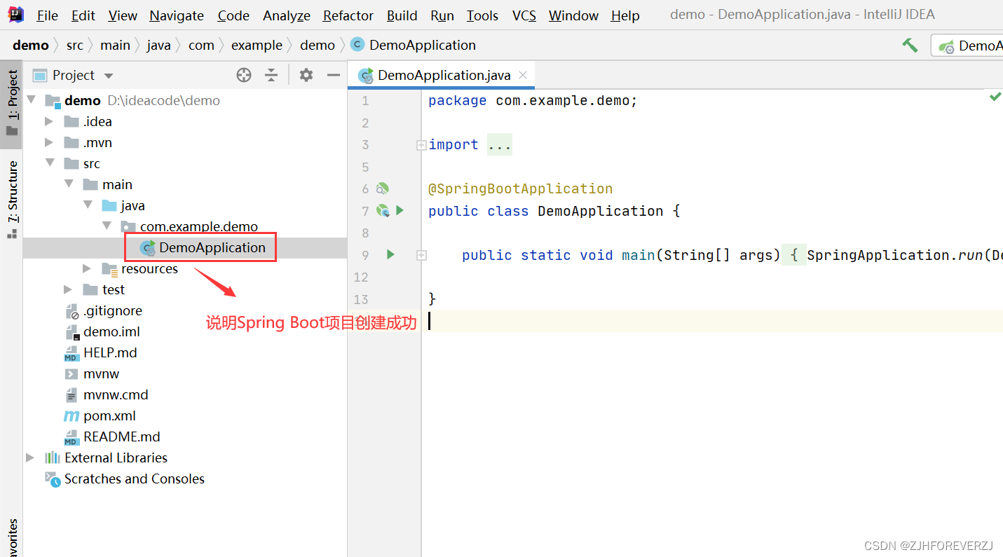Click the @SpringBootApplication annotation text
1003x557 pixels.
pyautogui.click(x=521, y=188)
